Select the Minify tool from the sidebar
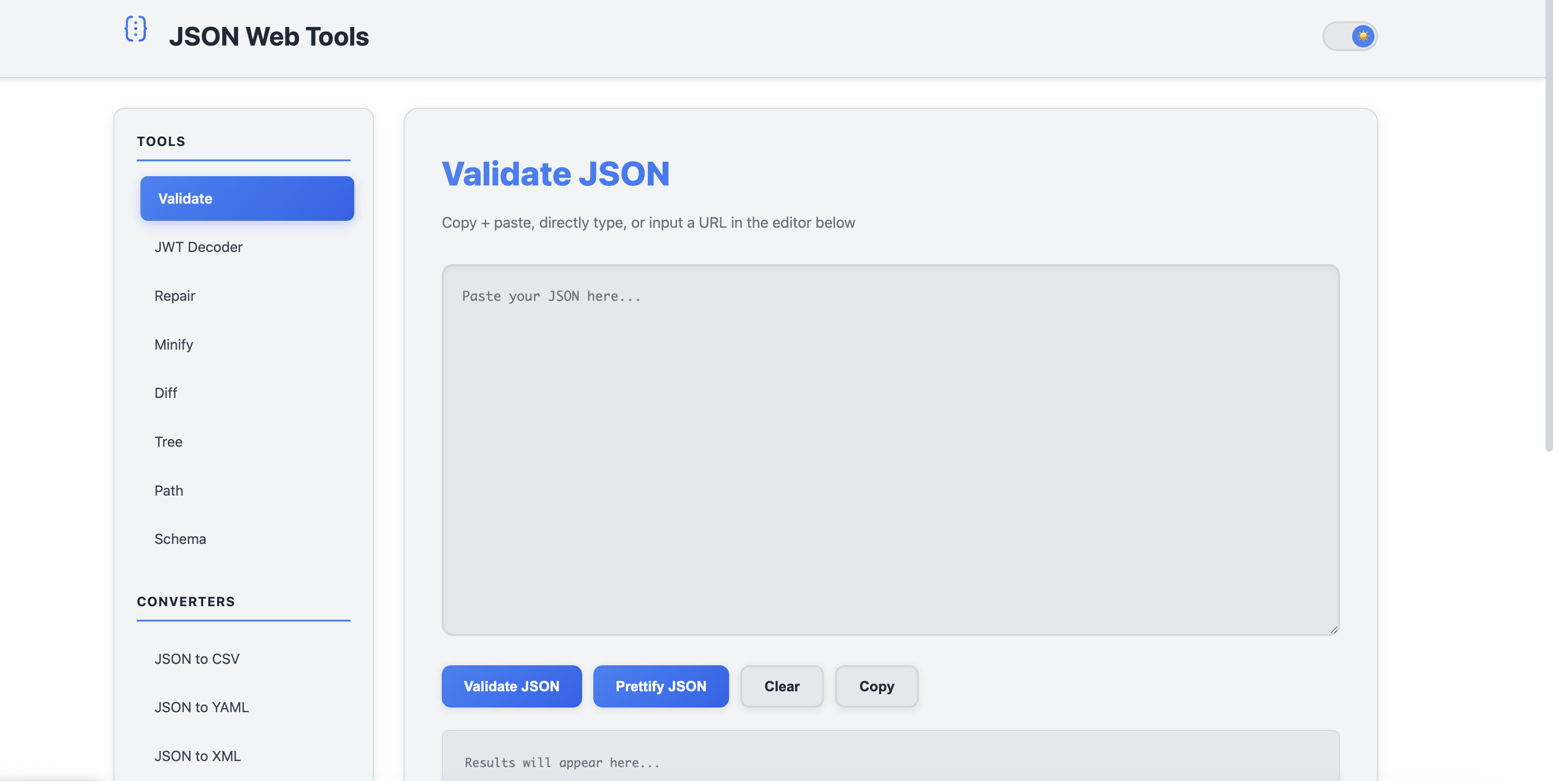The height and width of the screenshot is (781, 1553). tap(173, 344)
